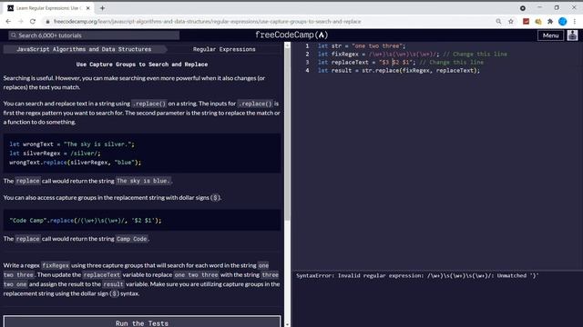Bookmark this page with the star icon
Screen dimensions: 583x327
coord(511,22)
